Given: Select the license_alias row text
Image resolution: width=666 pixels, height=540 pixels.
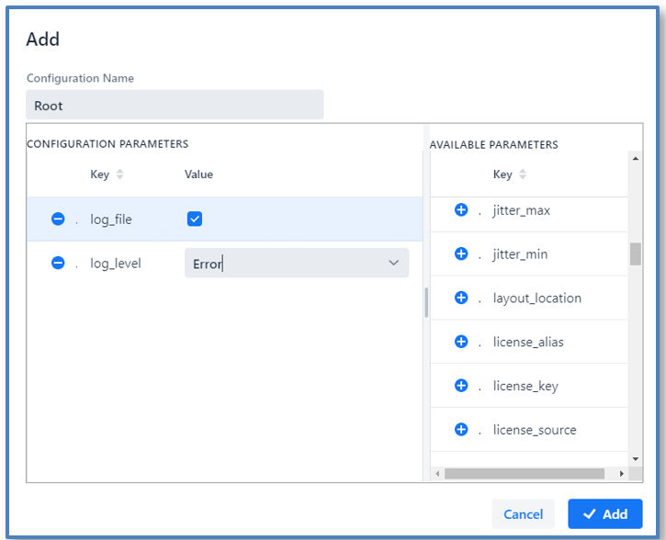Looking at the screenshot, I should click(528, 342).
